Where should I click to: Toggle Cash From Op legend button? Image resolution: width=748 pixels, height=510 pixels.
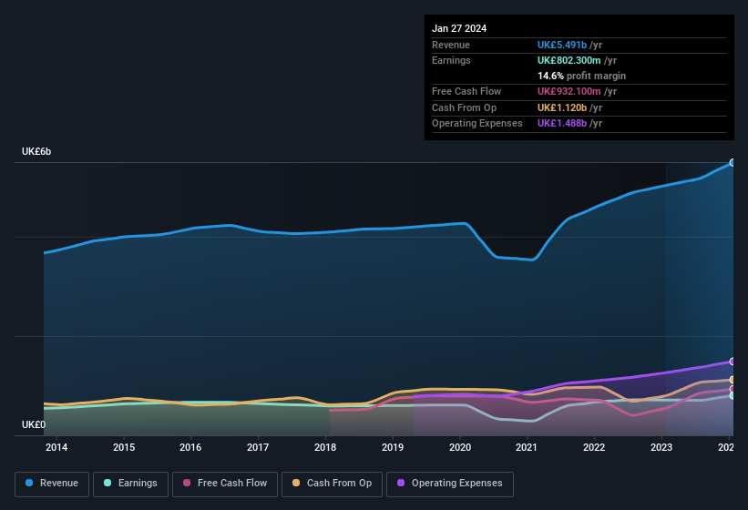click(x=332, y=484)
